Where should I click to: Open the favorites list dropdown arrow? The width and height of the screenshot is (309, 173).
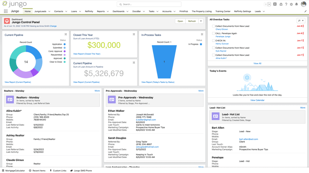coord(269,4)
